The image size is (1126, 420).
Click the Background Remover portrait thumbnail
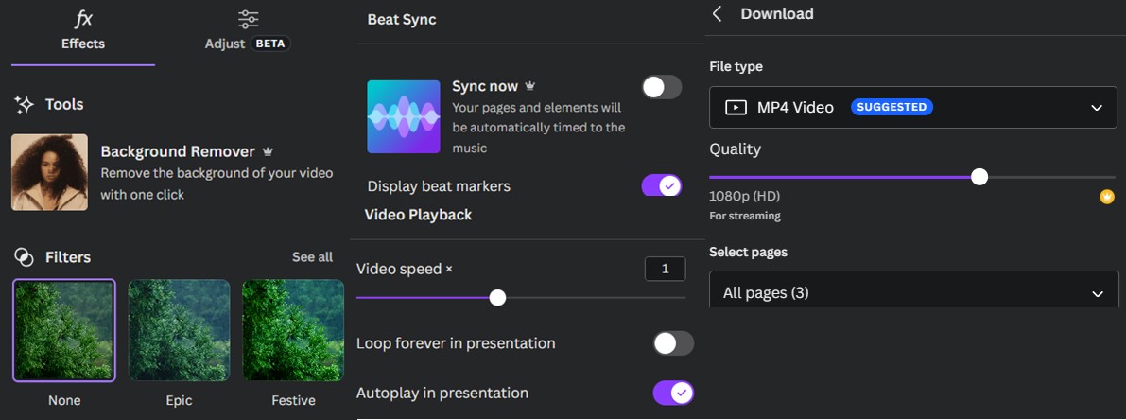pos(49,172)
